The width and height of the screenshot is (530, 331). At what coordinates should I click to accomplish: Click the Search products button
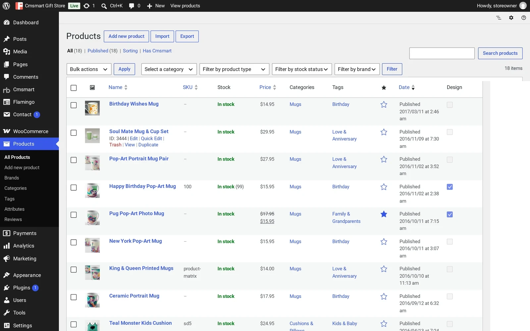click(500, 53)
